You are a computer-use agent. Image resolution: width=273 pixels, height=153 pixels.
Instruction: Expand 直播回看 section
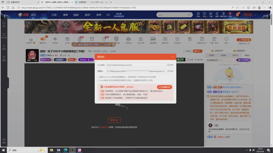(x=240, y=51)
